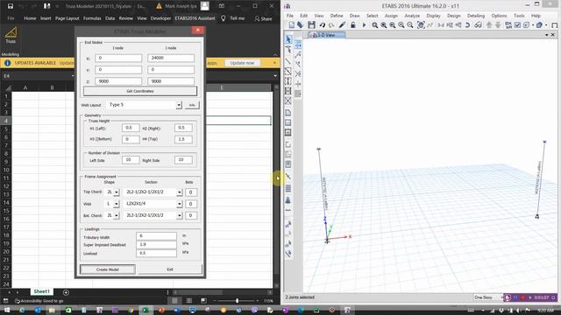Screen dimensions: 561x315
Task: Open Developer ribbon tab in Excel
Action: tap(160, 18)
